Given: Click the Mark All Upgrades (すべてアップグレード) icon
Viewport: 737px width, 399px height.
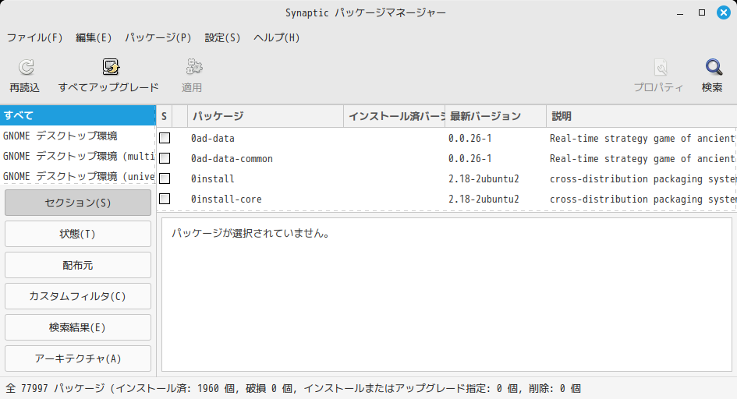Looking at the screenshot, I should 110,68.
